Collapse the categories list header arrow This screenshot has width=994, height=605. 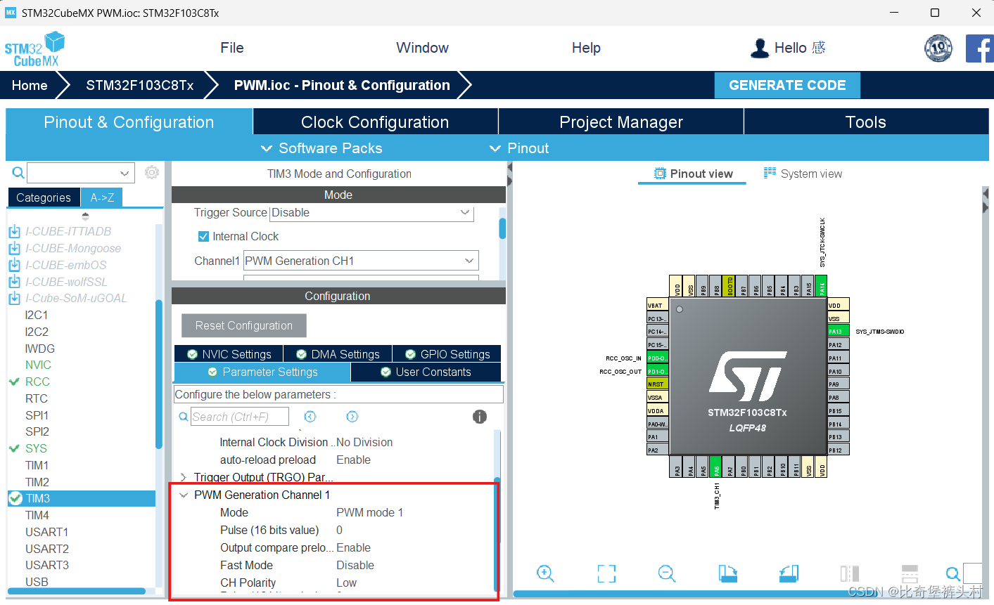tap(85, 216)
